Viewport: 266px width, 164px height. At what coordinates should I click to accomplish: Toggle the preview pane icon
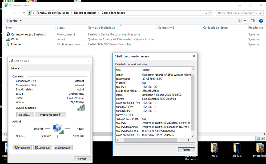pyautogui.click(x=252, y=21)
